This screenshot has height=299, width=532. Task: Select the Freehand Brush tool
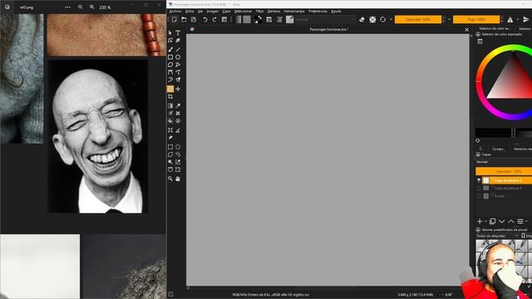click(x=170, y=50)
